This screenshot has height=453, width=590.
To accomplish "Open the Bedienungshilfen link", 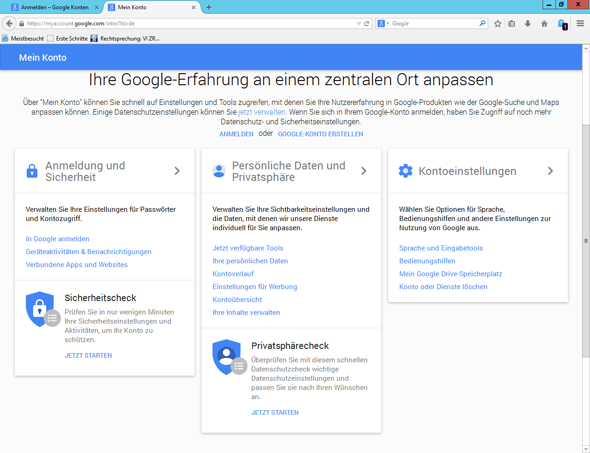I will 427,261.
